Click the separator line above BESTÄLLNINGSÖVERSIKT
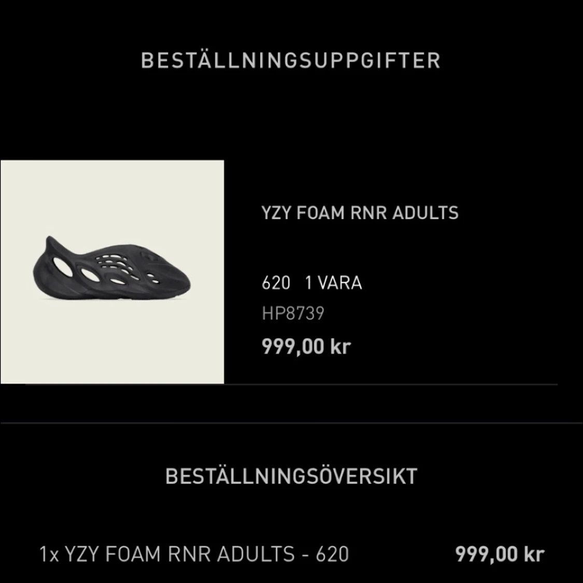583x583 pixels. coord(291,423)
